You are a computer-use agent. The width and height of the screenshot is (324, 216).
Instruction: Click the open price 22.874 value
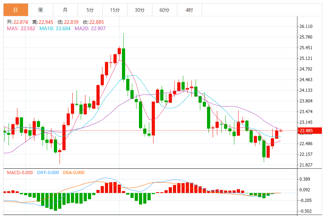pyautogui.click(x=21, y=22)
